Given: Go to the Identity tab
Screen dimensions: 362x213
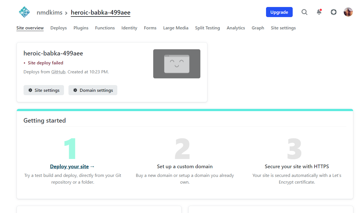Looking at the screenshot, I should [129, 28].
